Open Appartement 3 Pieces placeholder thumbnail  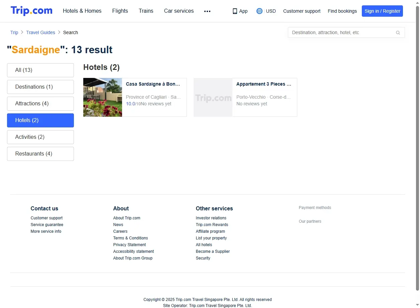[213, 97]
